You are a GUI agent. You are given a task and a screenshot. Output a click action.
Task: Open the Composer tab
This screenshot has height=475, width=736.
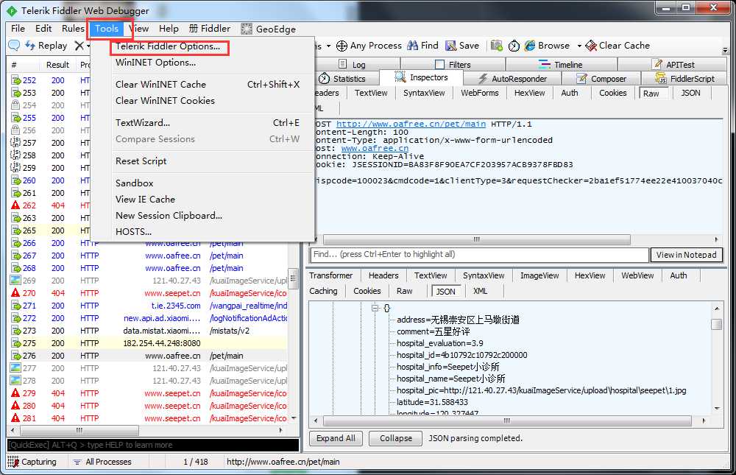click(601, 79)
